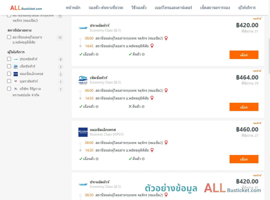This screenshot has width=270, height=200.
Task: Show คืนตั๋ว info icon in เชิดชัยทัวร์ card
Action: coord(143,107)
